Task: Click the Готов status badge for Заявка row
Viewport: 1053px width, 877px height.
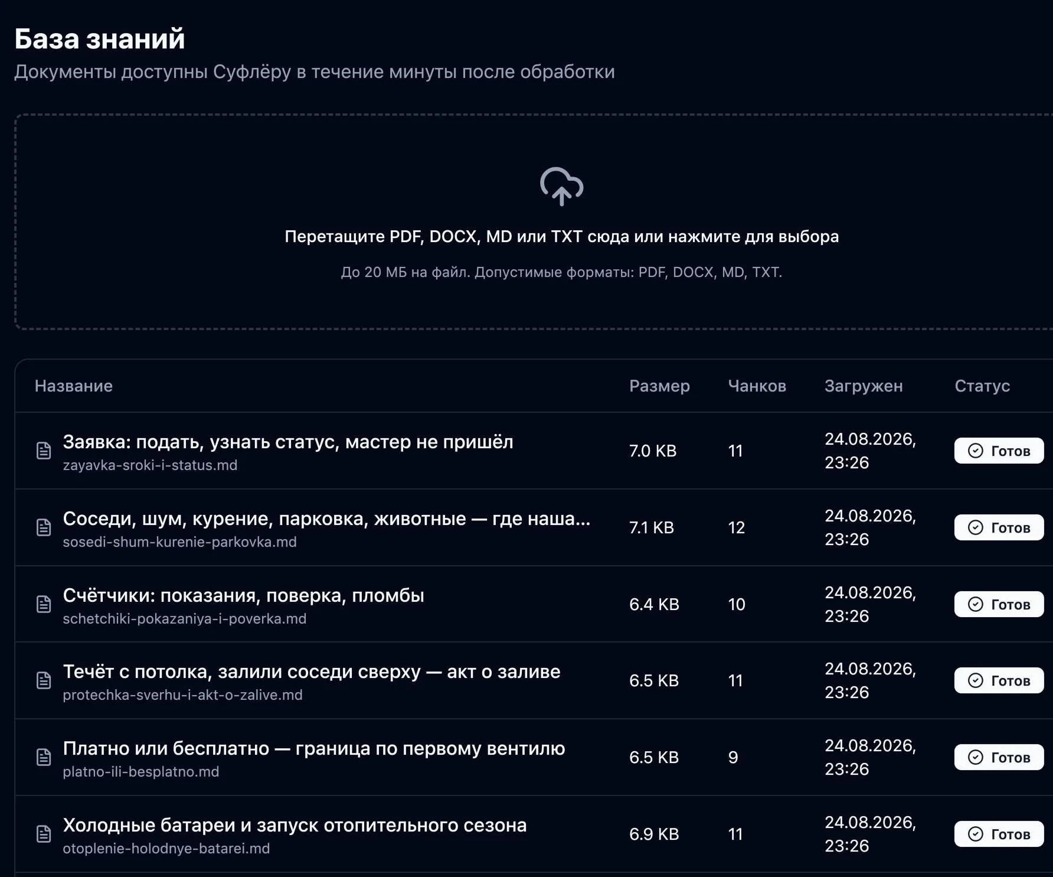Action: pos(999,451)
